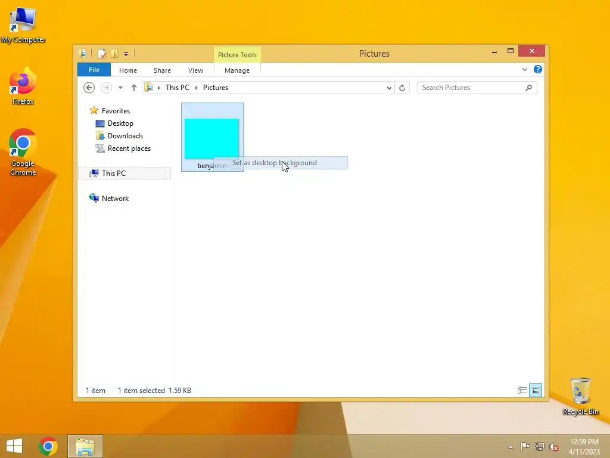Image resolution: width=610 pixels, height=458 pixels.
Task: Select the cyan benjamin image thumbnail
Action: tap(211, 138)
